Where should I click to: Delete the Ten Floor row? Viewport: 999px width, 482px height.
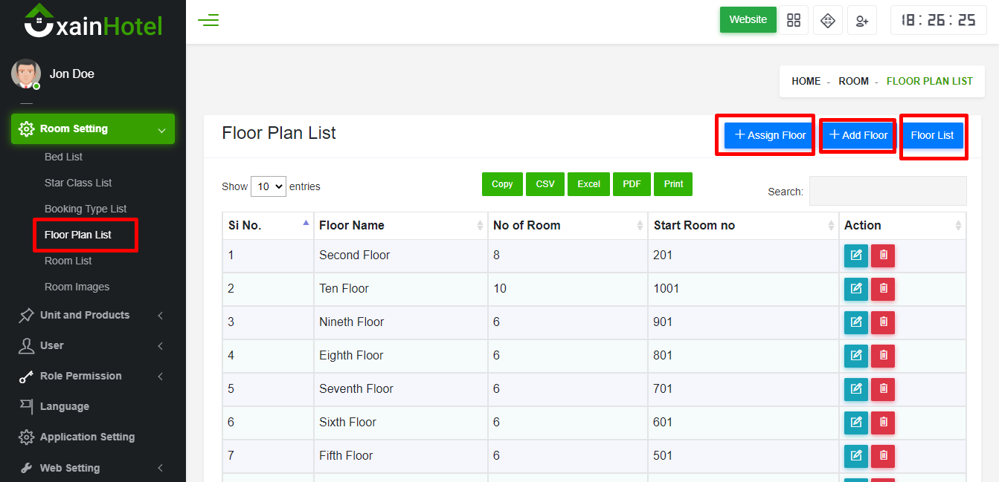[x=883, y=289]
